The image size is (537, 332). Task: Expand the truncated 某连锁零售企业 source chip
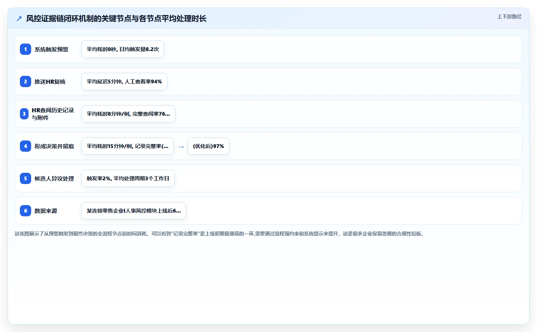pyautogui.click(x=134, y=211)
